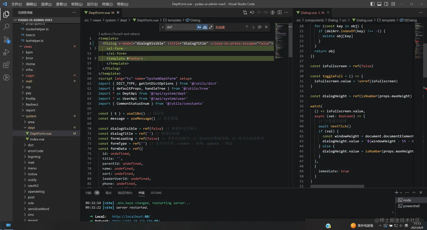Click find in selection icon
This screenshot has width=427, height=230.
(260, 27)
